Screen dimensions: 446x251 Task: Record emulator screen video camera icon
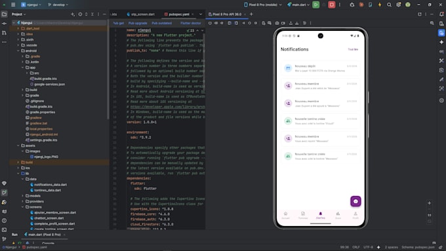(283, 23)
